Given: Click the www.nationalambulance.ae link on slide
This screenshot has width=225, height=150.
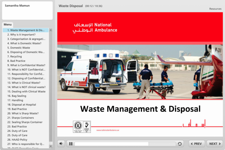Looking at the screenshot, I should coord(108,130).
